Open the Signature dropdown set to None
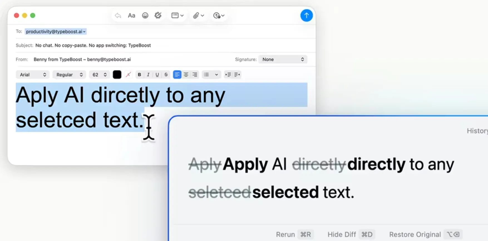This screenshot has height=241, width=488. click(x=283, y=59)
